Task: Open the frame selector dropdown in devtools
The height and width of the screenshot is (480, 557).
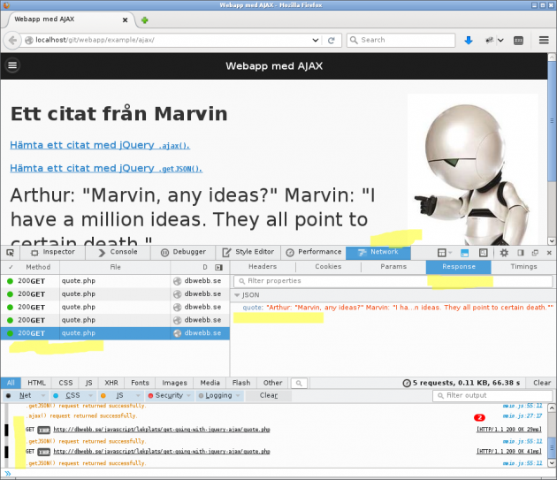Action: pyautogui.click(x=445, y=253)
